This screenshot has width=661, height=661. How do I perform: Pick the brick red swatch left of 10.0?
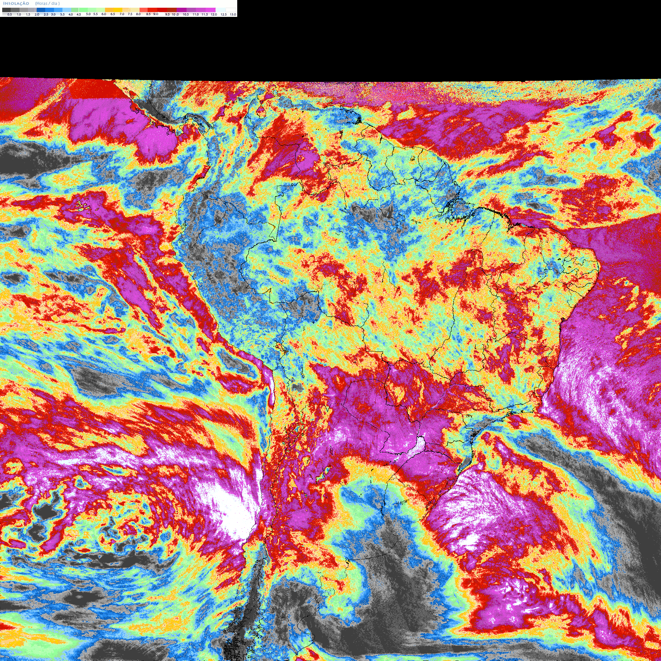pyautogui.click(x=172, y=10)
